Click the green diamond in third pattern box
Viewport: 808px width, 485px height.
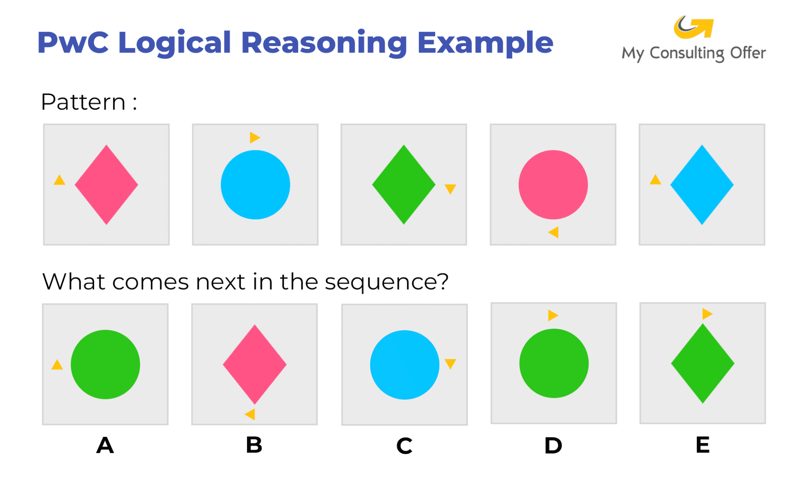coord(404,184)
